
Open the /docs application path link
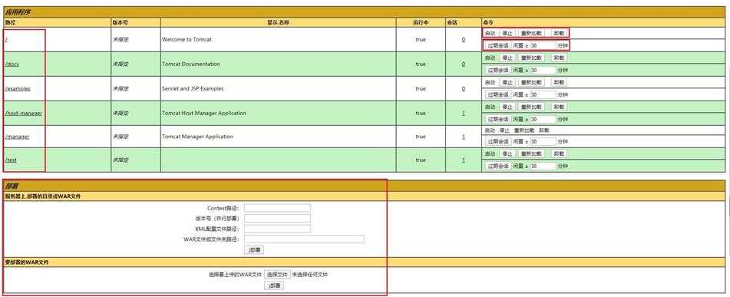12,64
